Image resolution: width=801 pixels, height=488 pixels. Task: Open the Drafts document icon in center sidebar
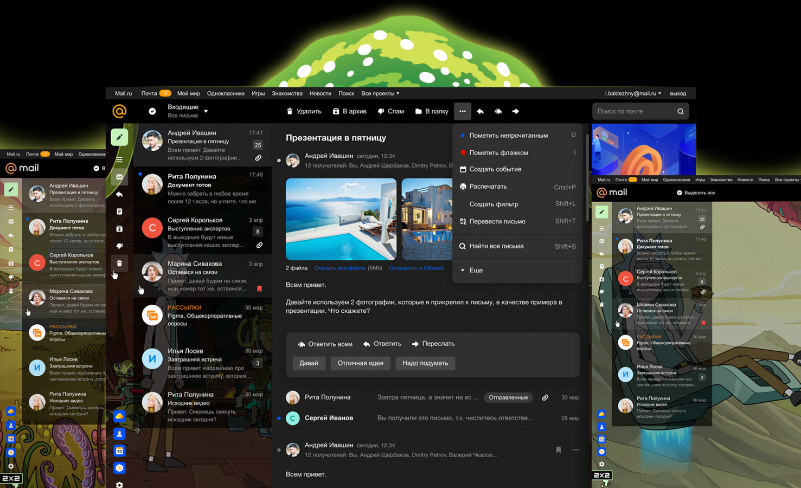coord(119,211)
